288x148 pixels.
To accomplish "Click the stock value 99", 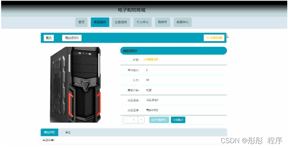I will pyautogui.click(x=148, y=80).
